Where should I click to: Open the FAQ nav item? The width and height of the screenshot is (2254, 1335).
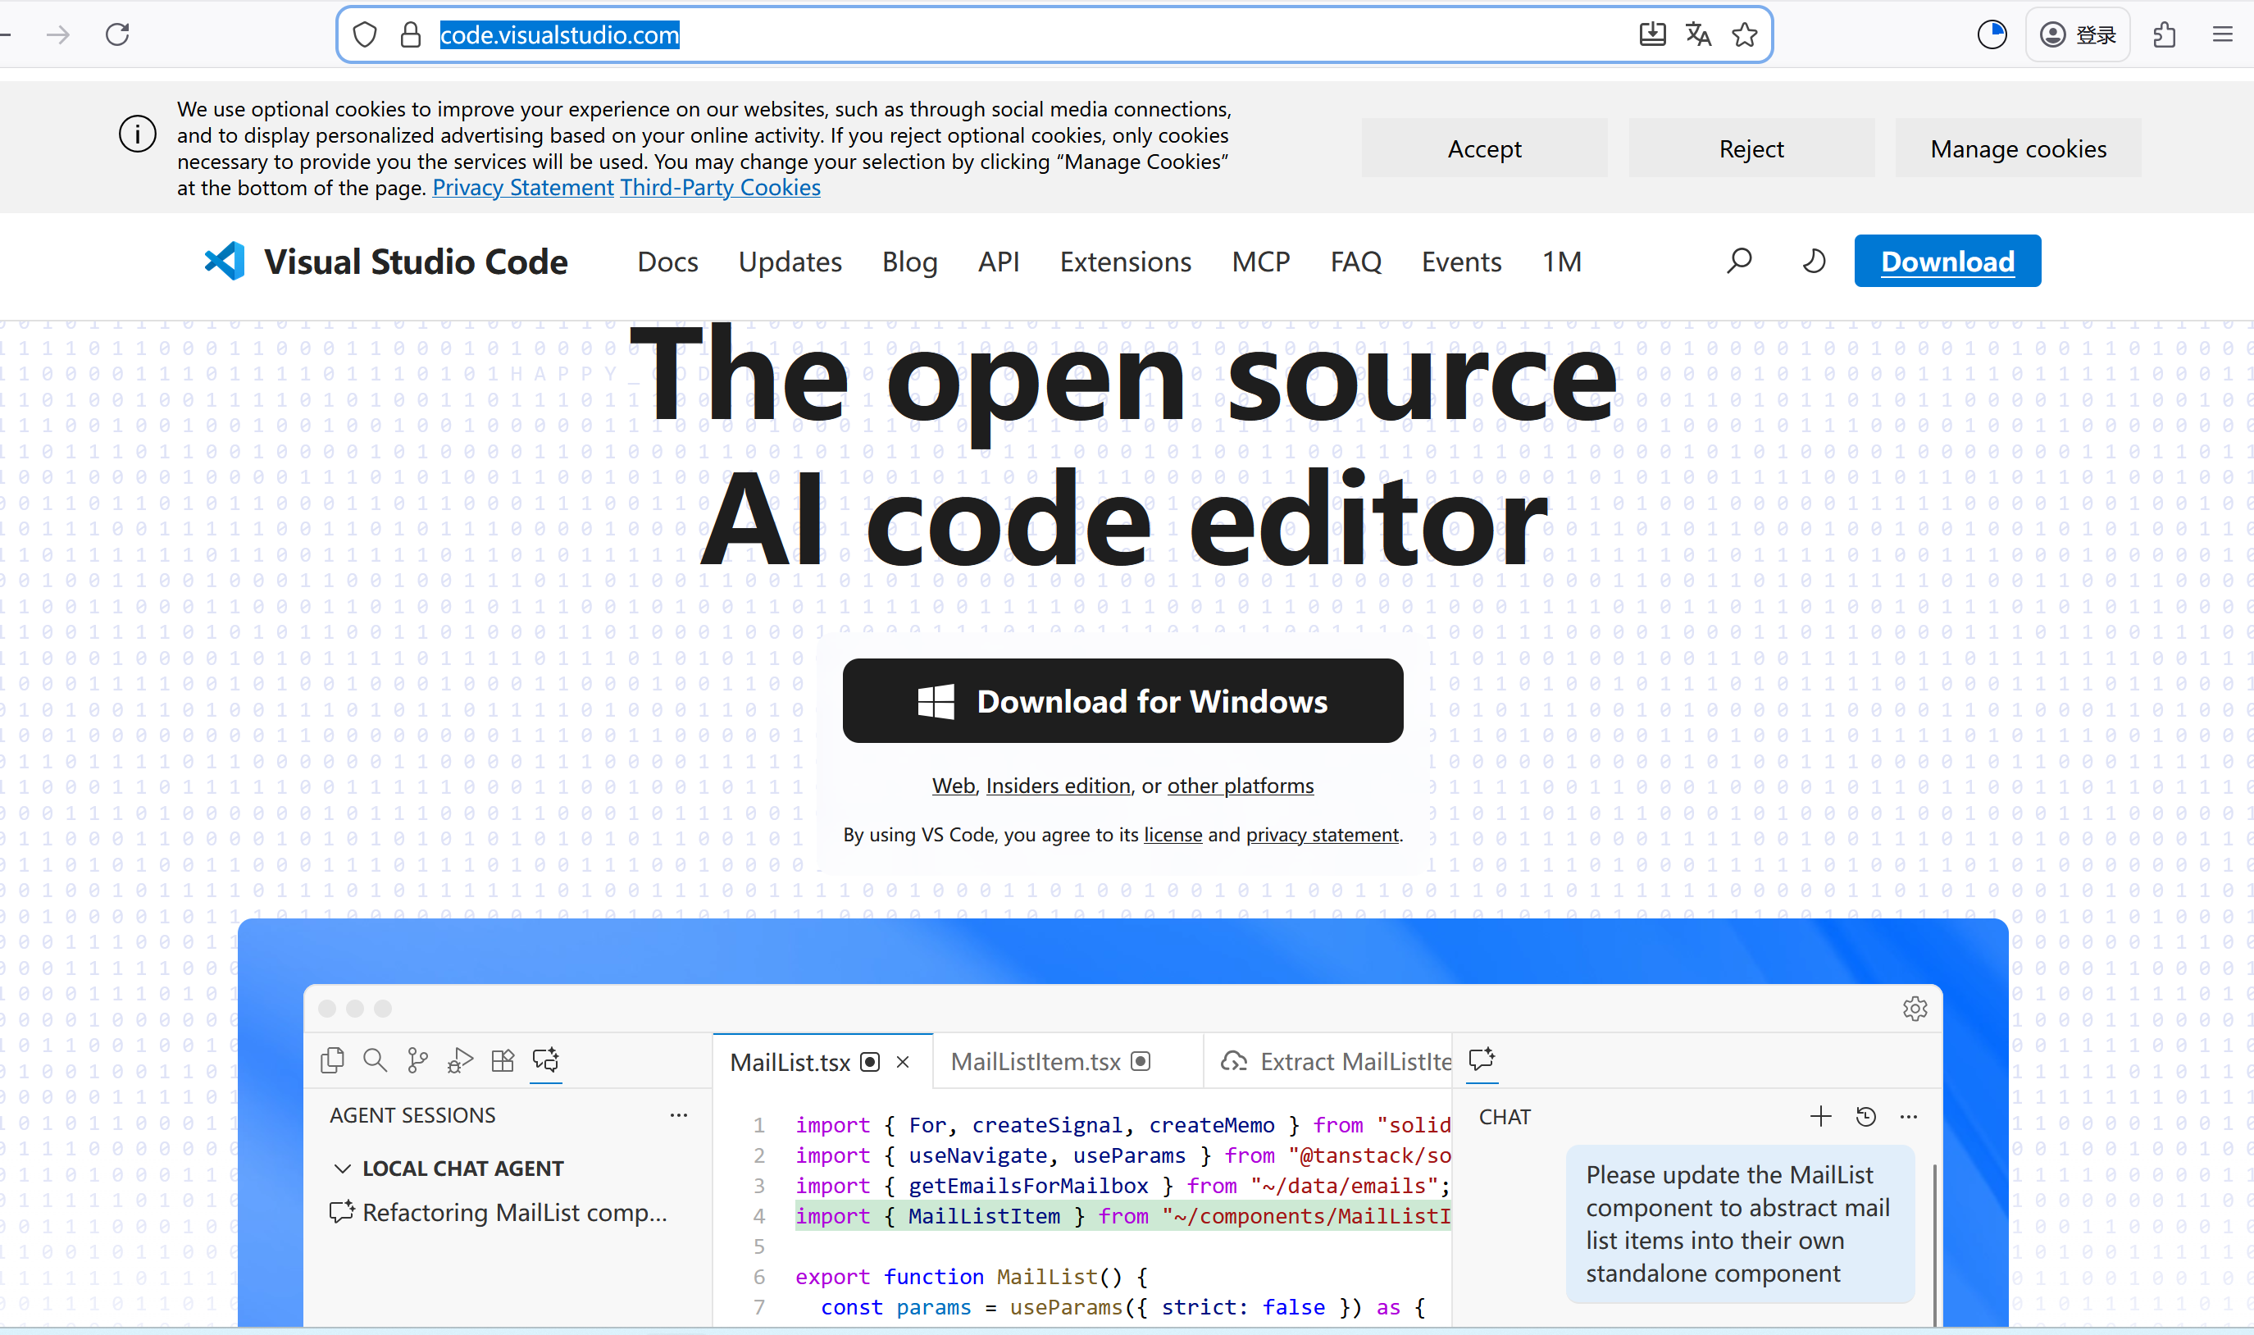point(1355,262)
